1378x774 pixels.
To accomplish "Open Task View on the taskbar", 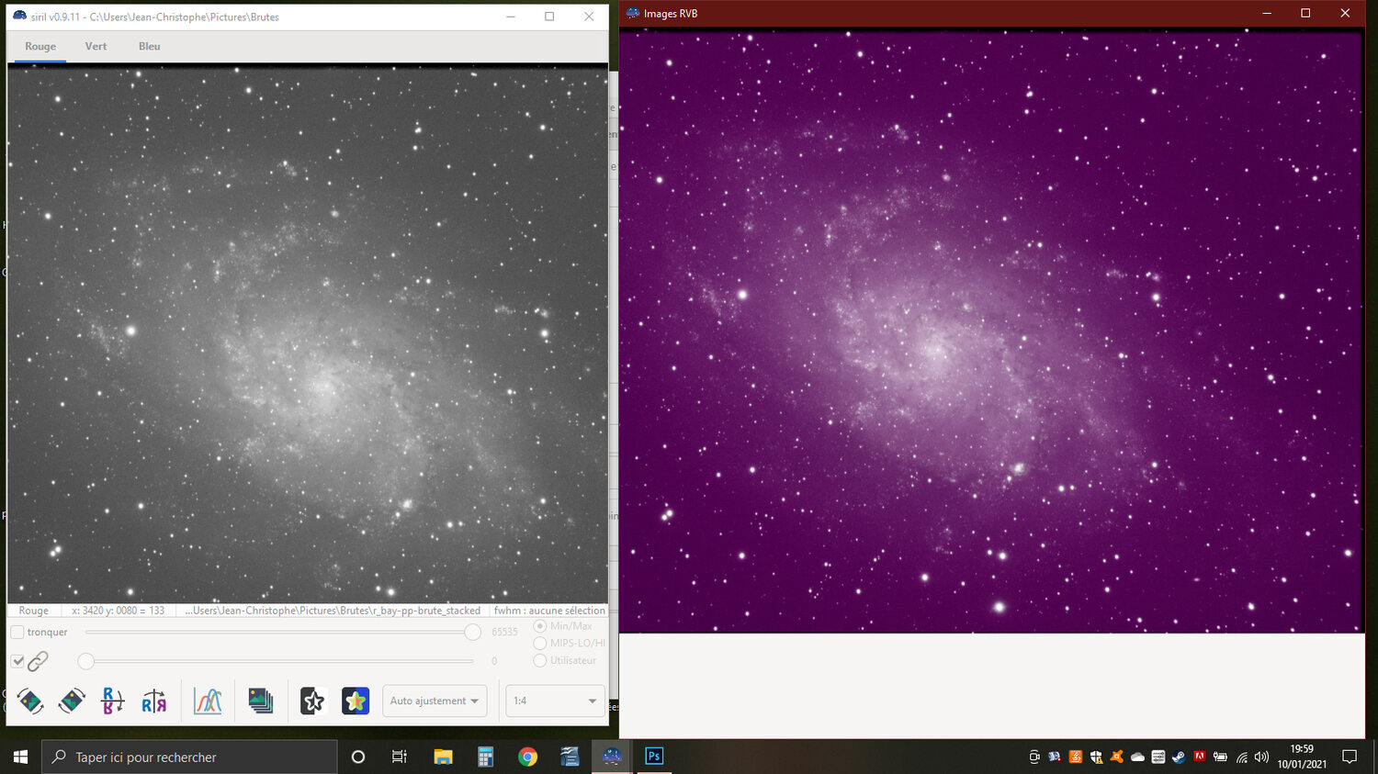I will (400, 757).
